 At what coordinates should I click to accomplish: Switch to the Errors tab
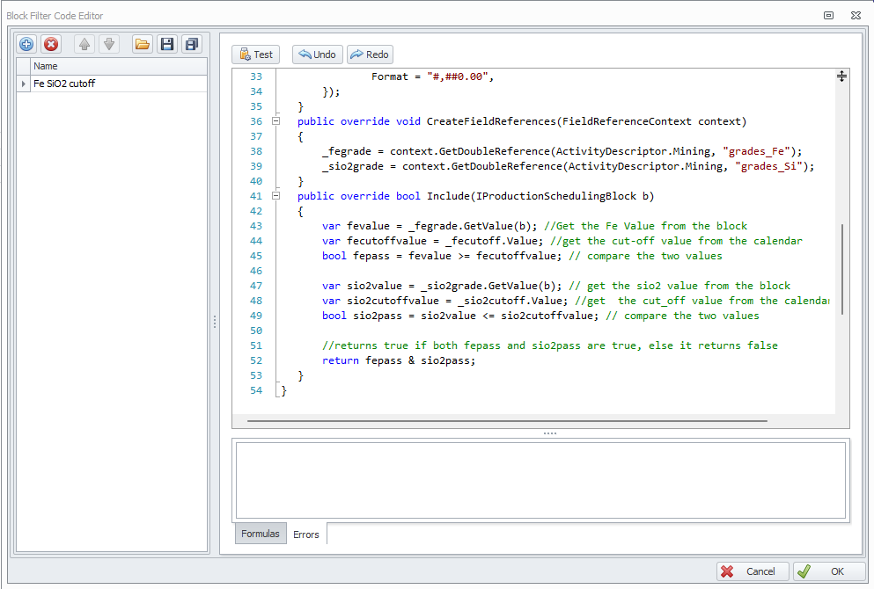click(x=306, y=534)
